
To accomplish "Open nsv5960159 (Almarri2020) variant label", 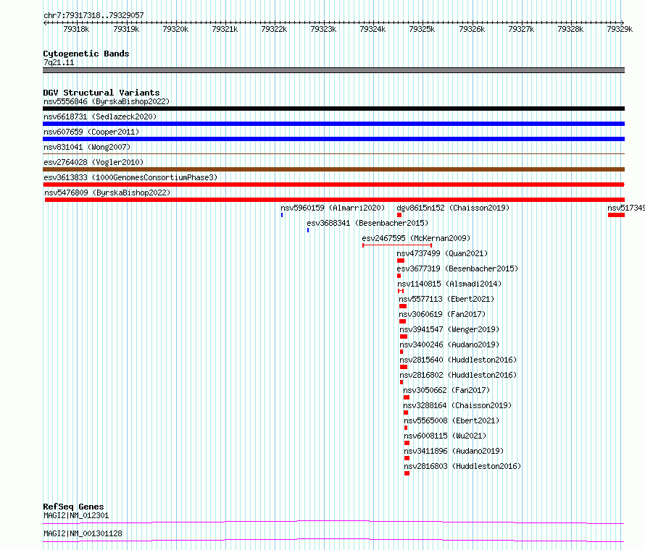I will tap(333, 208).
